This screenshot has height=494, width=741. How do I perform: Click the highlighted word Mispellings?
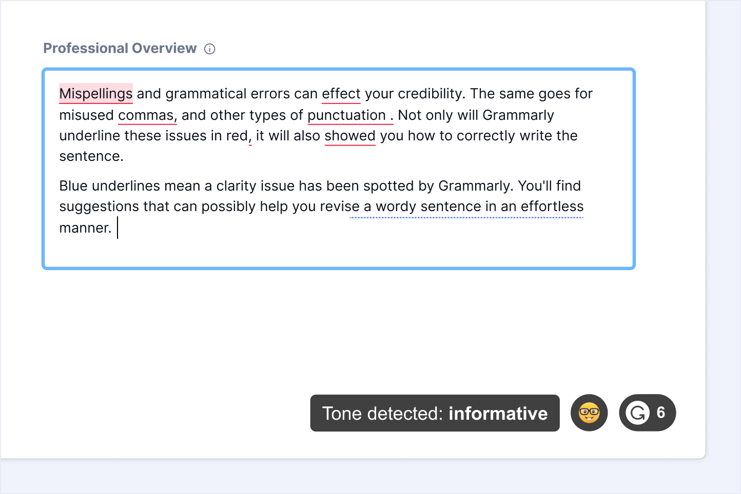(96, 93)
